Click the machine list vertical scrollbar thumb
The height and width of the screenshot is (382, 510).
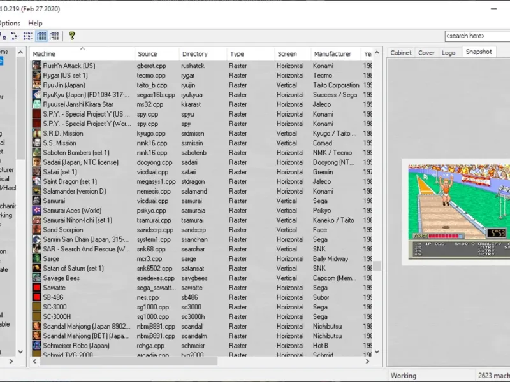[x=377, y=265]
